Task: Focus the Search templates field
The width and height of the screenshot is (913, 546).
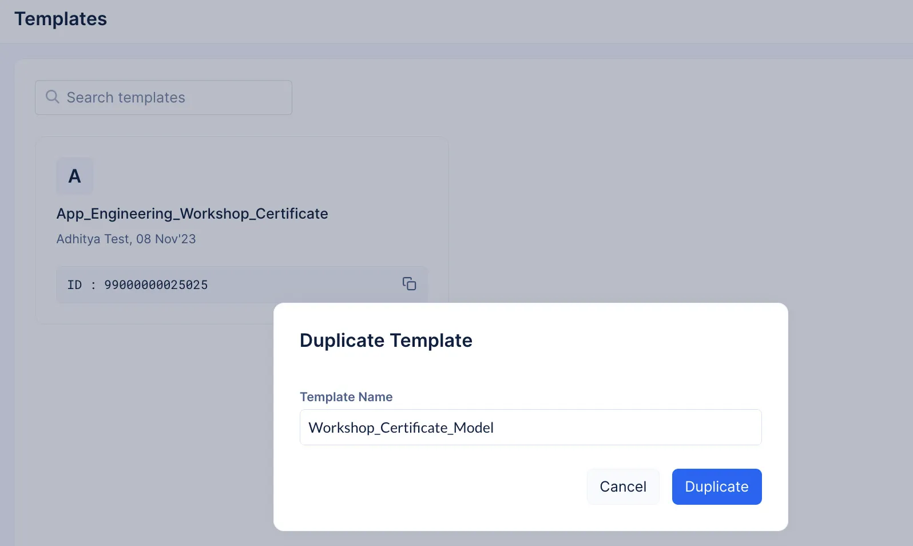Action: (164, 97)
